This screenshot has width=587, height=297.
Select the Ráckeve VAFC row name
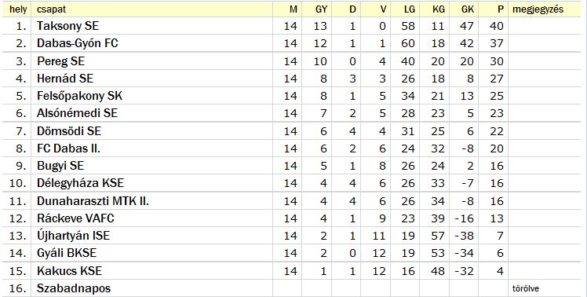coord(75,218)
